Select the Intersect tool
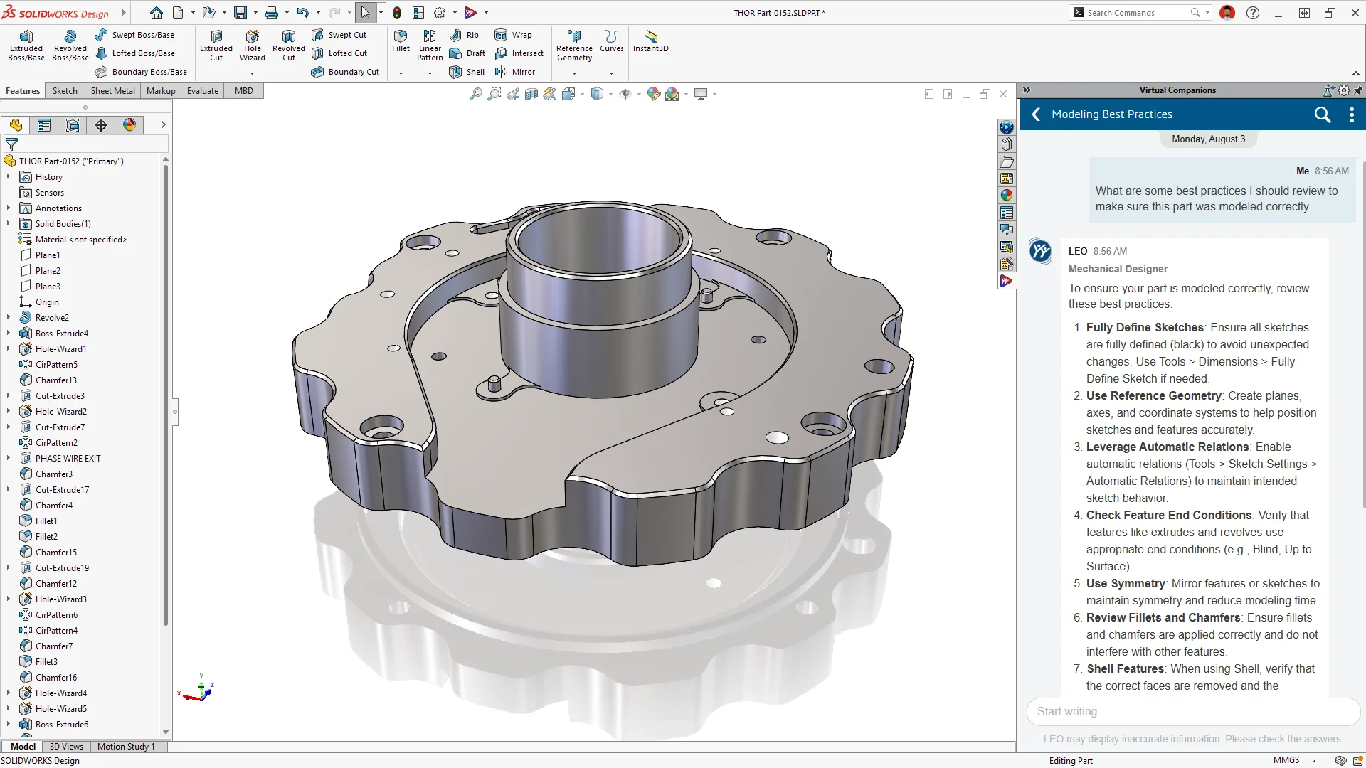This screenshot has height=768, width=1366. click(x=519, y=53)
